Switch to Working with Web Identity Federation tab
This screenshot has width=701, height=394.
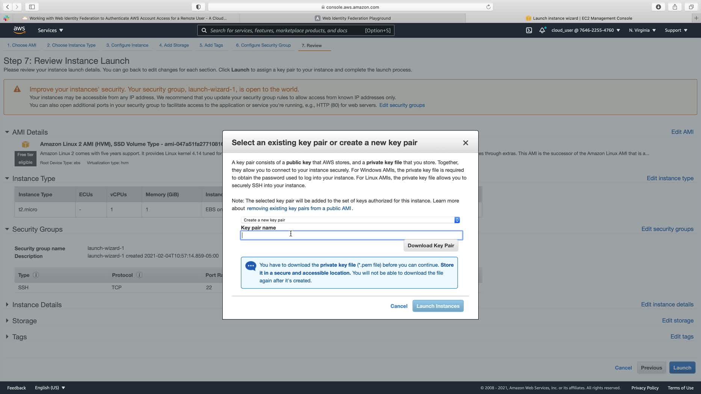126,18
